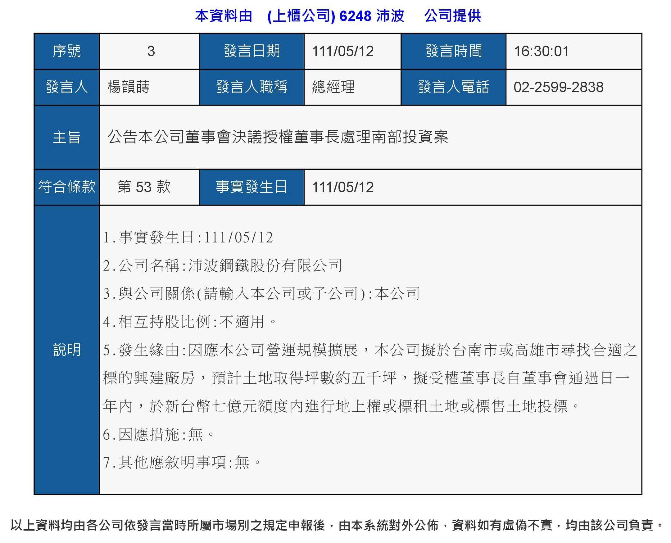Click the footer disclaimer starting 以上資料均由各公司
The height and width of the screenshot is (543, 671).
click(336, 525)
